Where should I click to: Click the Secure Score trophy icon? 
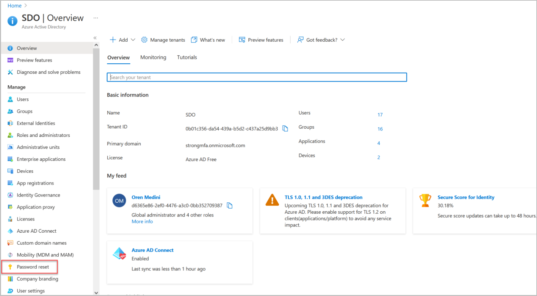[x=425, y=200]
